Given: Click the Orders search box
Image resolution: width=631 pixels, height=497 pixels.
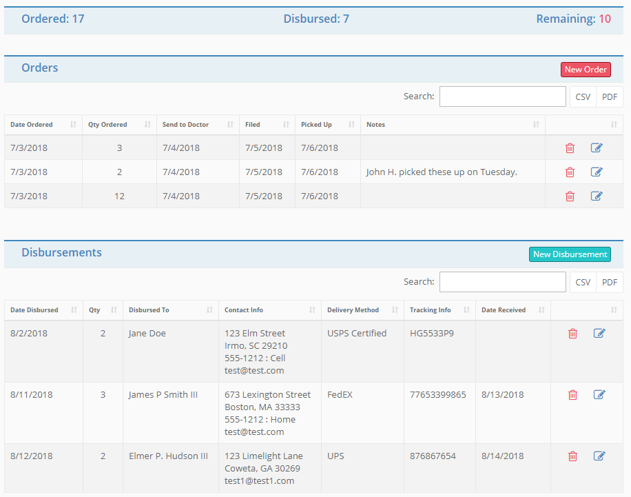Looking at the screenshot, I should click(x=502, y=96).
